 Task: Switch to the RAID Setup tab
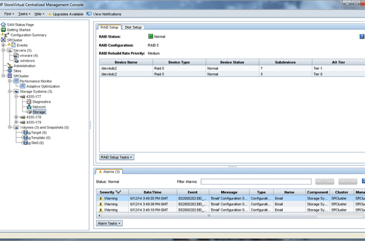pos(109,27)
